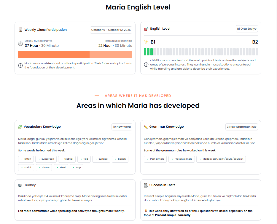Click the Areas Where It Has Developed subtitle
The image size is (277, 224).
[x=138, y=96]
